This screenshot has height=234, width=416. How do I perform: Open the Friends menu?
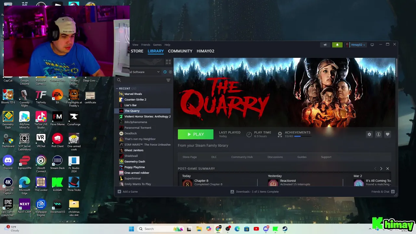point(146,45)
